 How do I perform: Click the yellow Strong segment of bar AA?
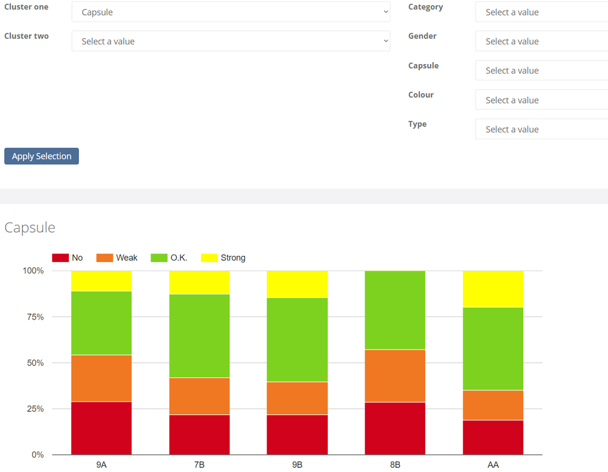pos(493,289)
